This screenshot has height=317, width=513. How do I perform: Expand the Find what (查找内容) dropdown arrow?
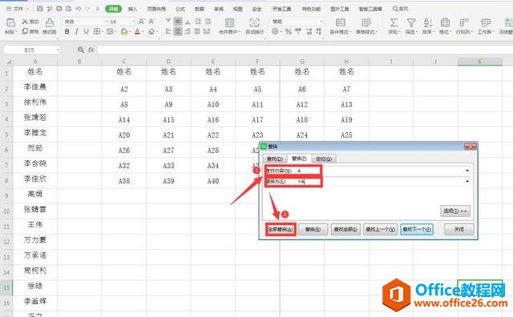[x=467, y=171]
